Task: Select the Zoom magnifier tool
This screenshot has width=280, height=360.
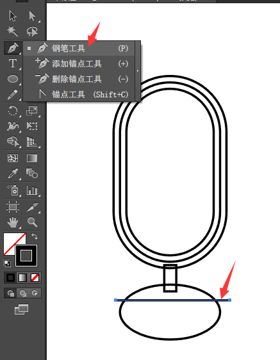Action: coord(32,222)
